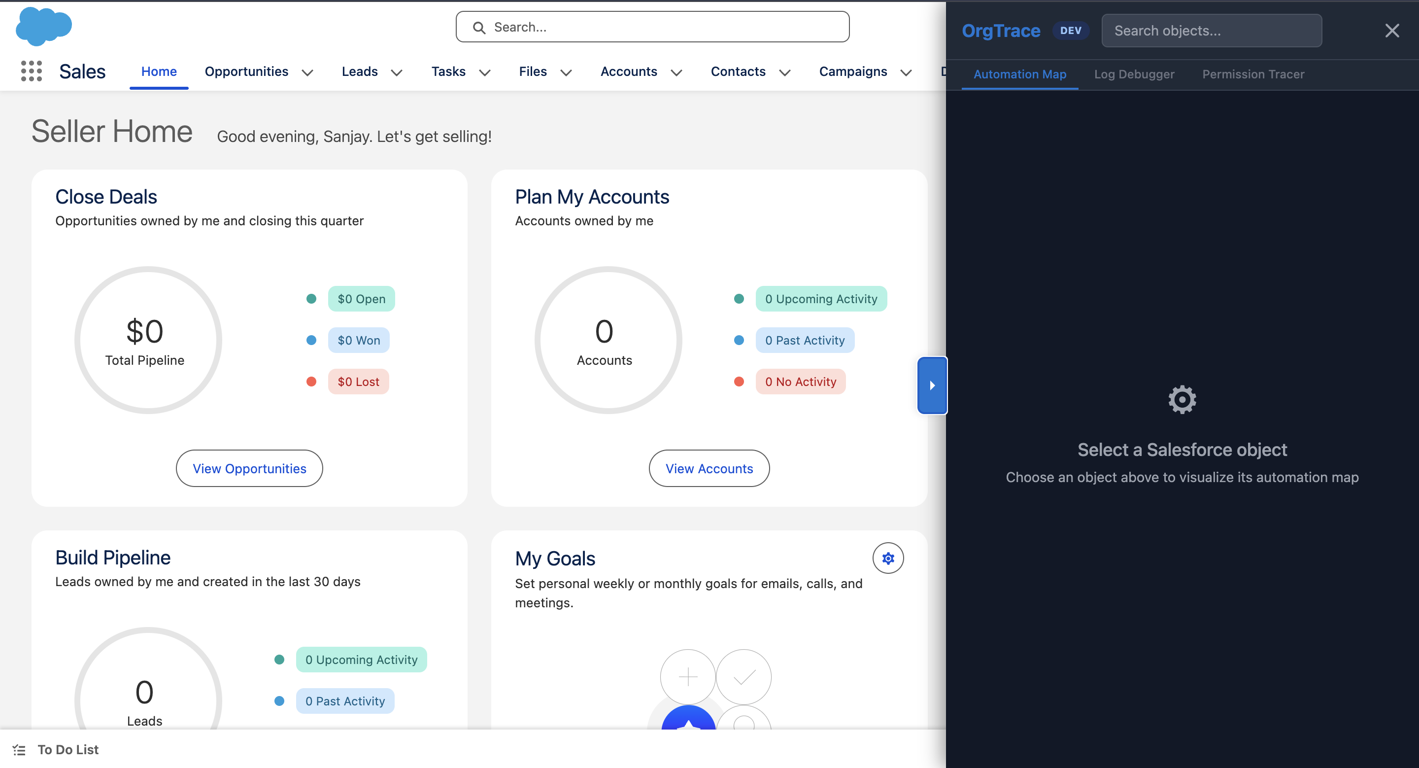Expand the side panel with the blue arrow
The height and width of the screenshot is (768, 1419).
(932, 384)
